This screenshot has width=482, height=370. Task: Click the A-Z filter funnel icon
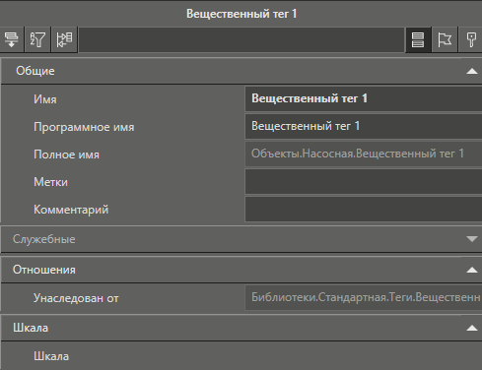pos(37,39)
